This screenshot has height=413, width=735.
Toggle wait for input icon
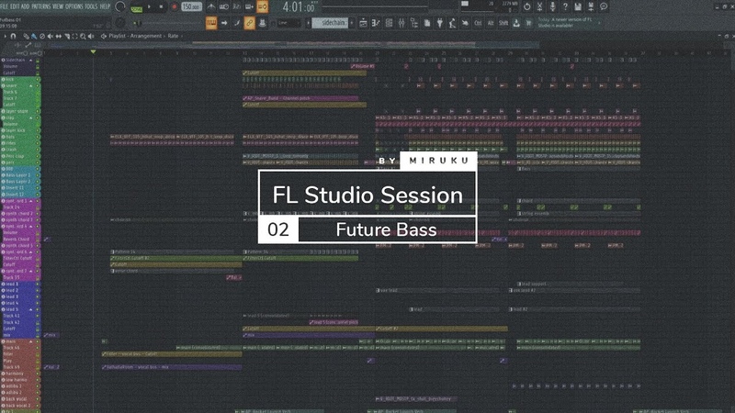(x=224, y=7)
